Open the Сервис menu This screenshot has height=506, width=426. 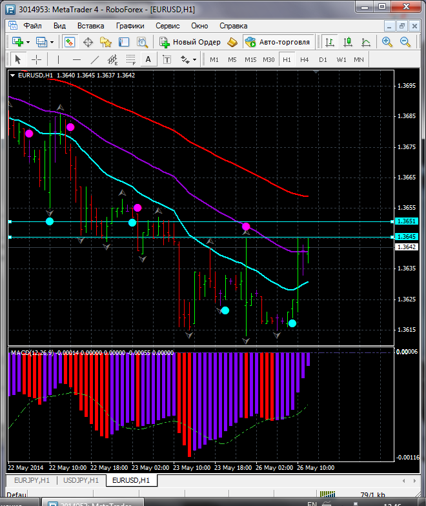tap(168, 26)
